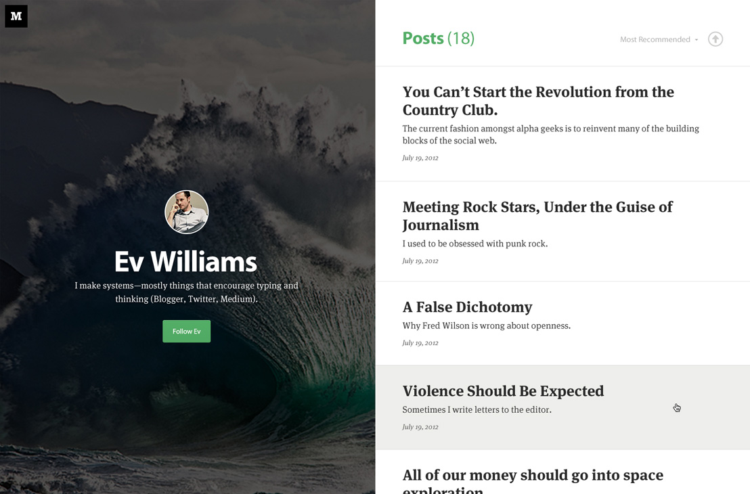Open post 'You Can't Start the Revolution from the Country Club'
This screenshot has width=750, height=494.
tap(538, 101)
